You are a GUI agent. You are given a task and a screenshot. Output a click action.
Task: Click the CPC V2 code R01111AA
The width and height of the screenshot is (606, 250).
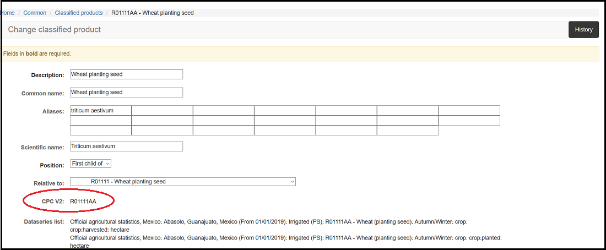pos(83,202)
